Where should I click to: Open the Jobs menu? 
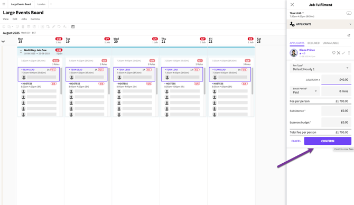[x=24, y=19]
